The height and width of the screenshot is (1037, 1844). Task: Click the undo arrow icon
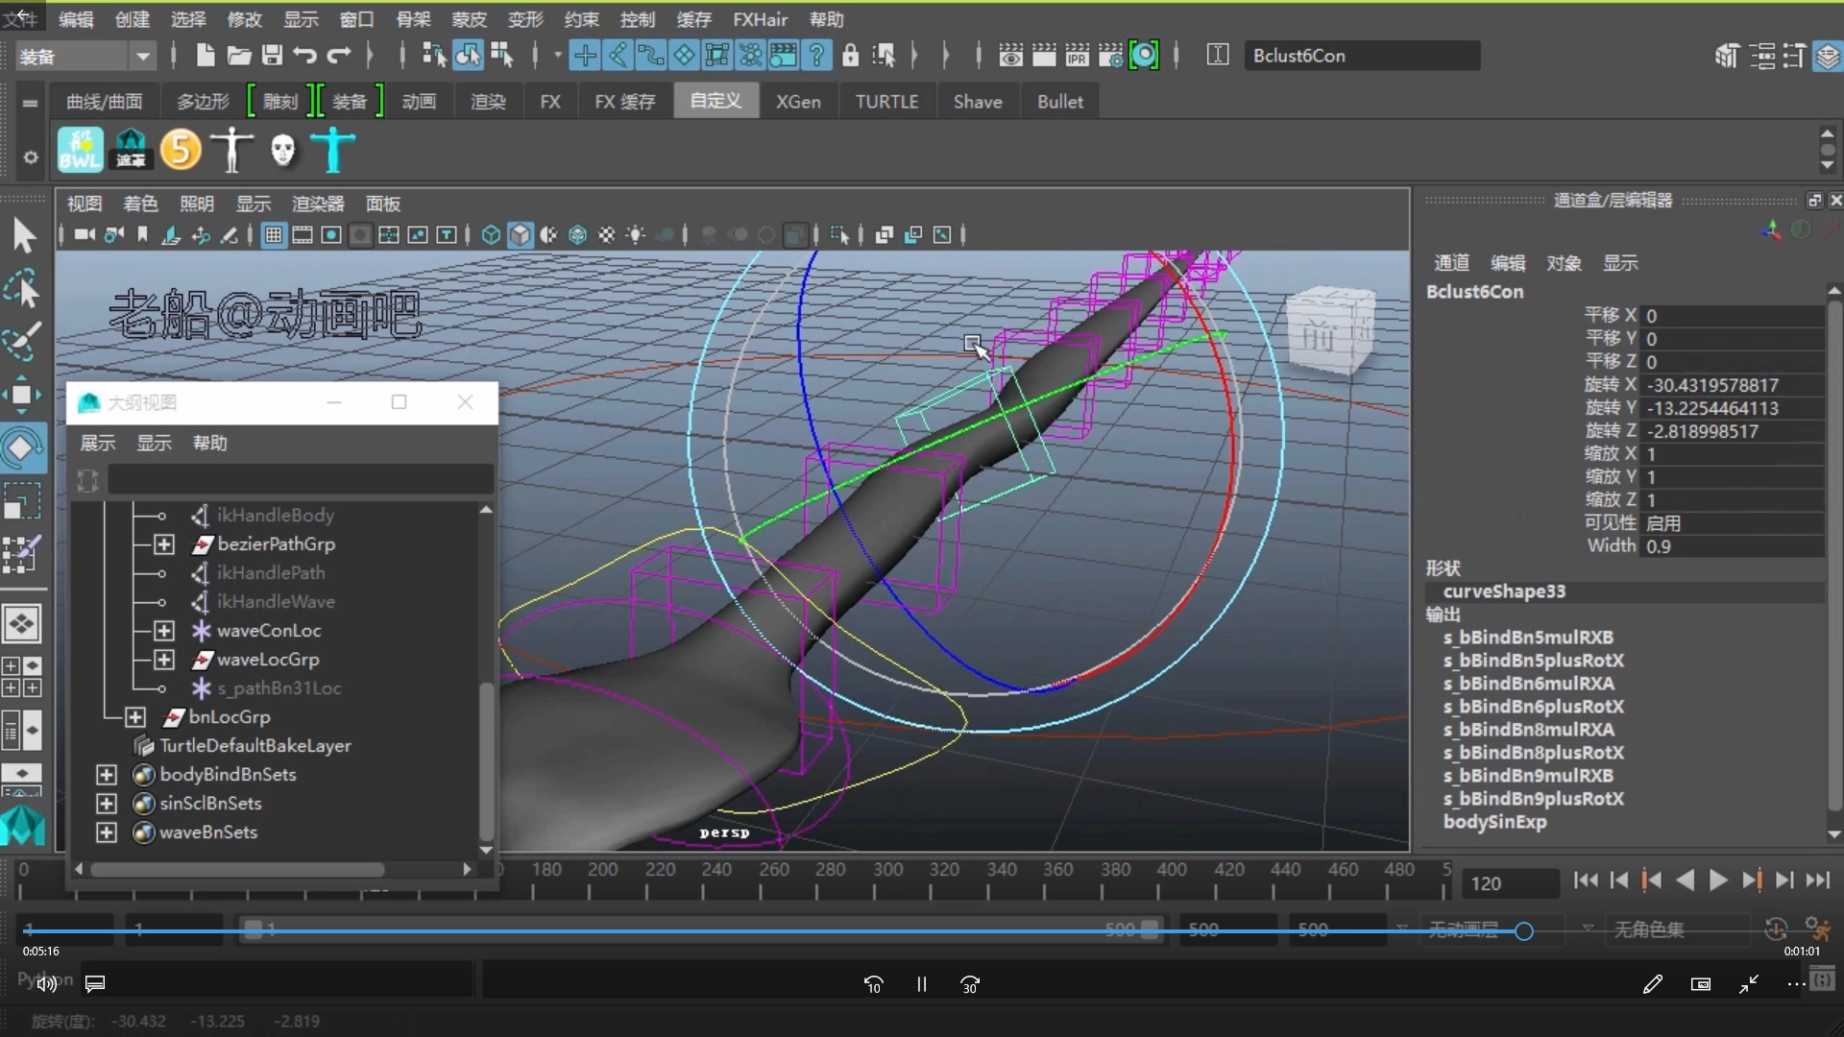point(305,56)
